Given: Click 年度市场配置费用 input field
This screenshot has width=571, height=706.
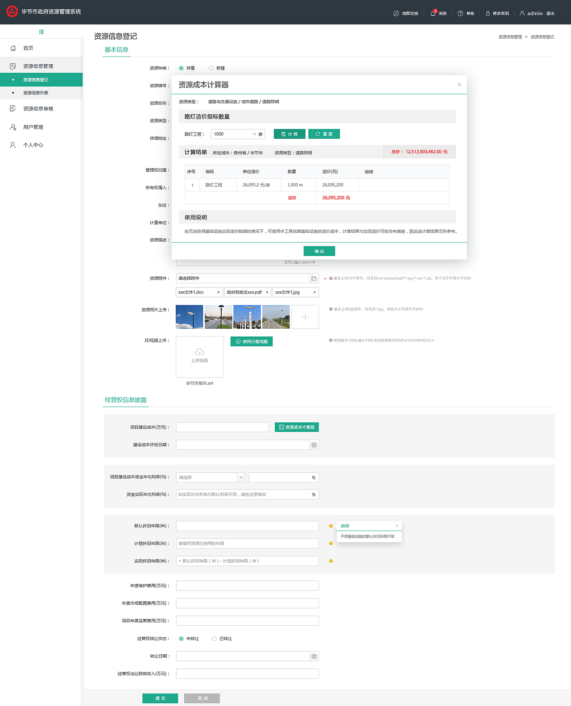Looking at the screenshot, I should [248, 603].
